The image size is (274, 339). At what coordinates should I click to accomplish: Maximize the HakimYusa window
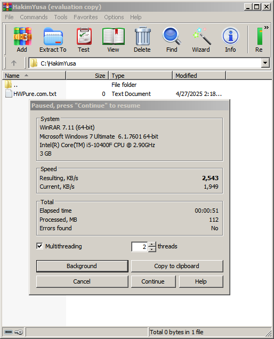coord(257,7)
